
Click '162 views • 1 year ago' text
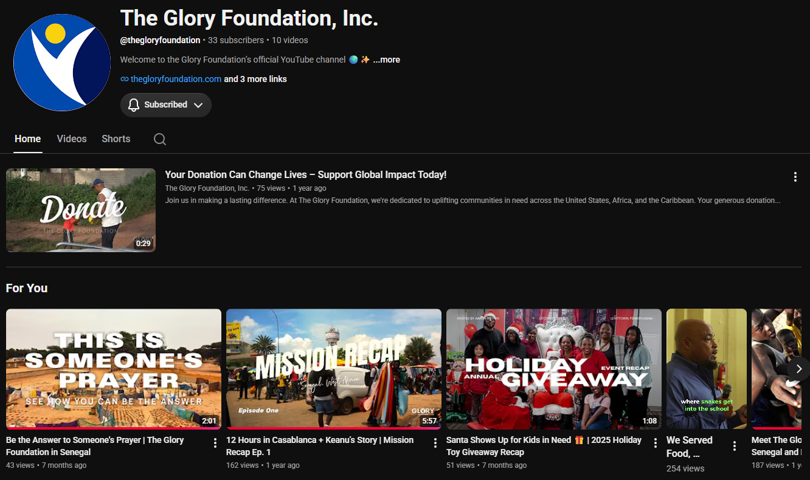click(263, 465)
